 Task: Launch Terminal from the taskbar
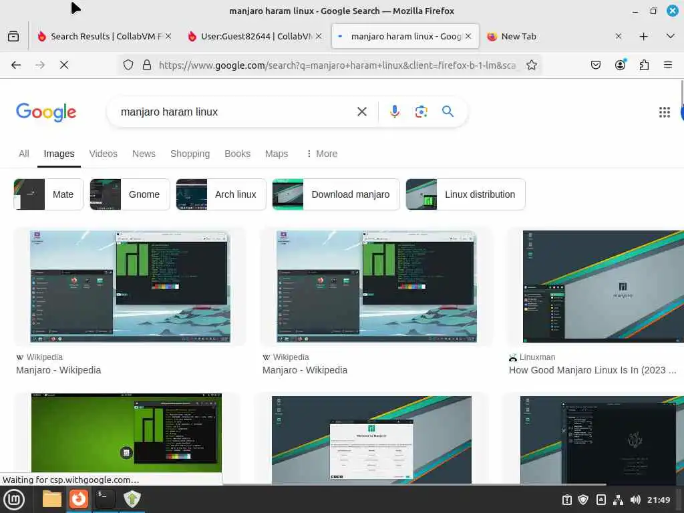105,499
